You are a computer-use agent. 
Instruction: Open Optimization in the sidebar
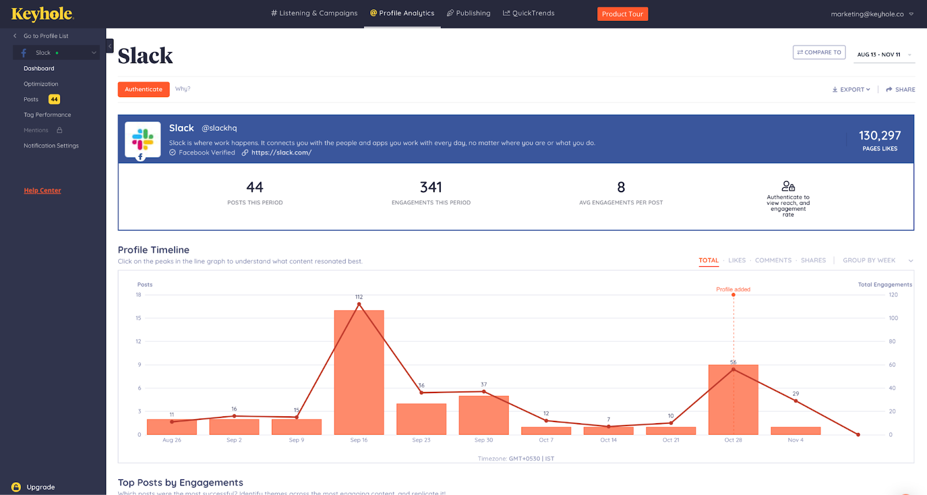pyautogui.click(x=41, y=84)
